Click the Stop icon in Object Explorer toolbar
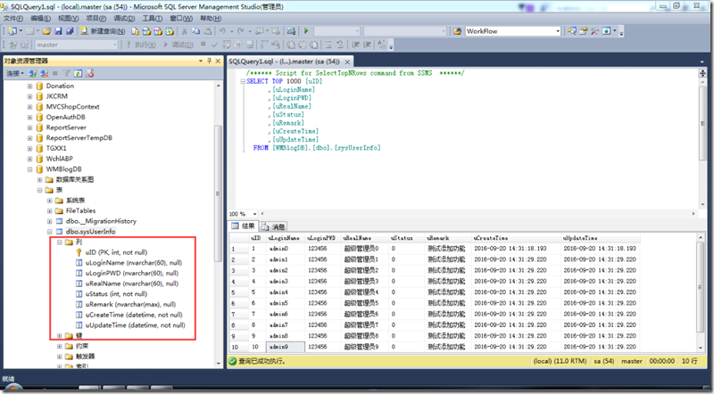This screenshot has width=714, height=394. coord(55,73)
